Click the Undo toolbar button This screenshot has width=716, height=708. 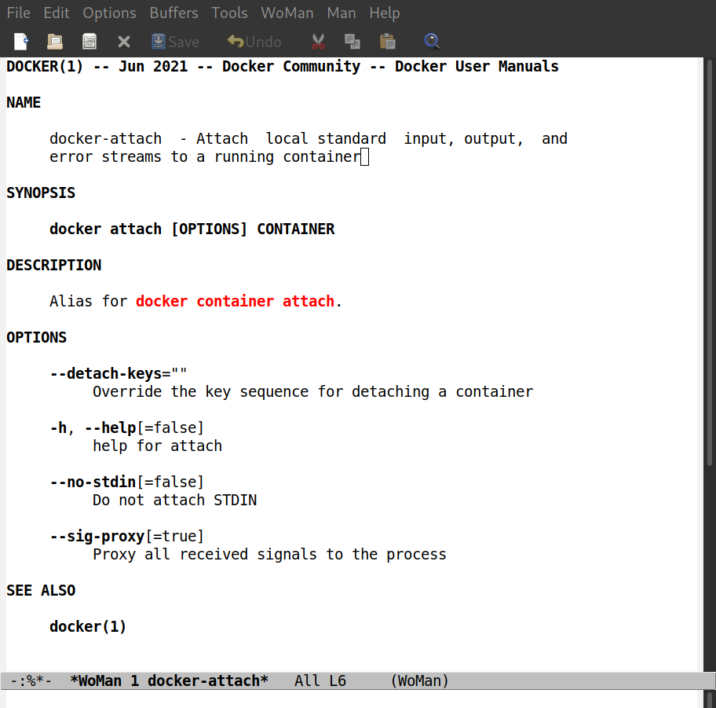pos(254,42)
